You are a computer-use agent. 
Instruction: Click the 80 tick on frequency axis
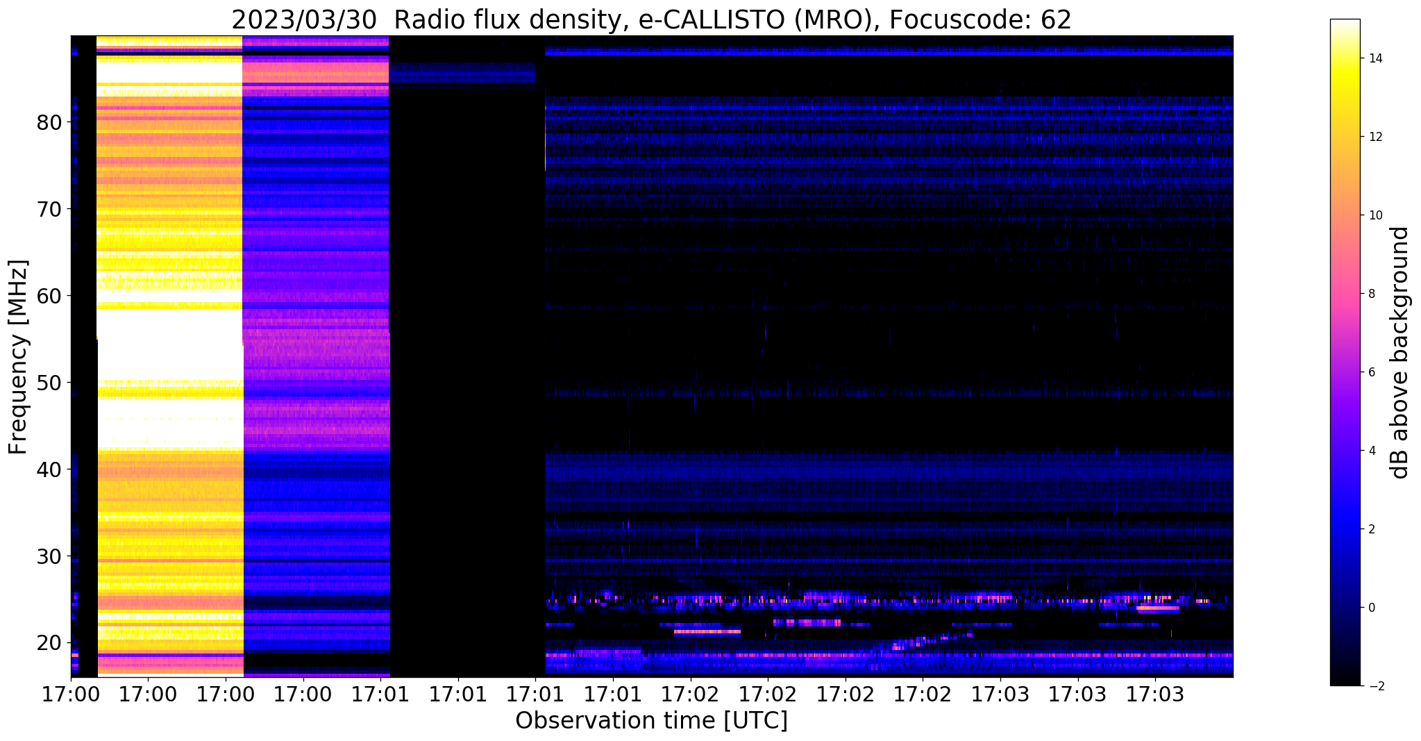(x=49, y=122)
